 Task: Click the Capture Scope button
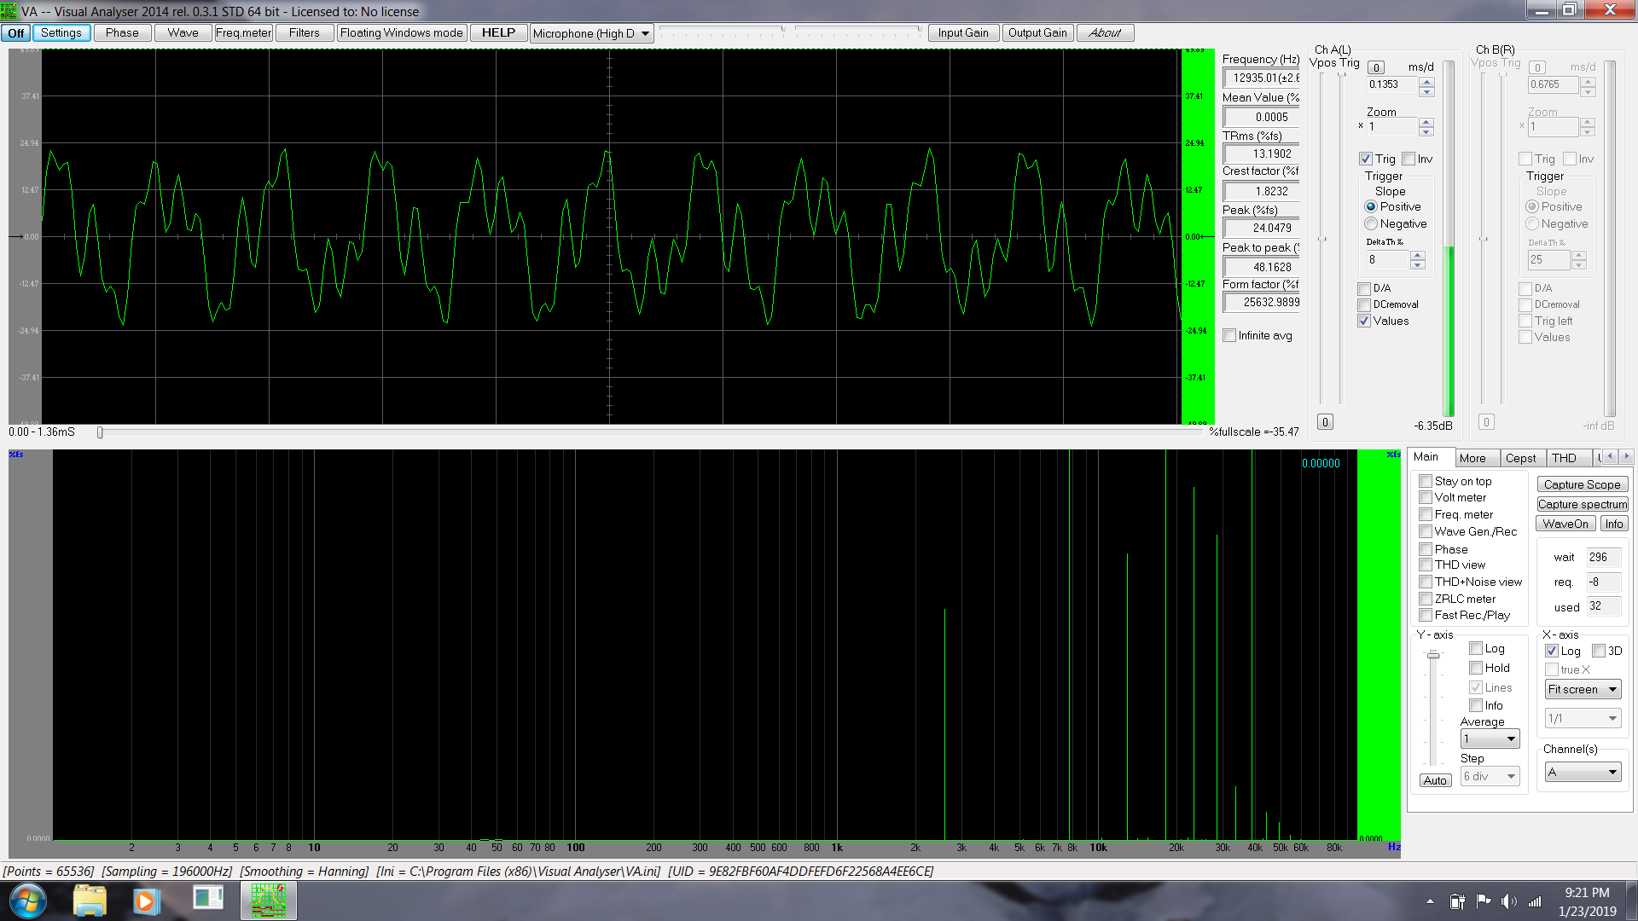click(1582, 485)
